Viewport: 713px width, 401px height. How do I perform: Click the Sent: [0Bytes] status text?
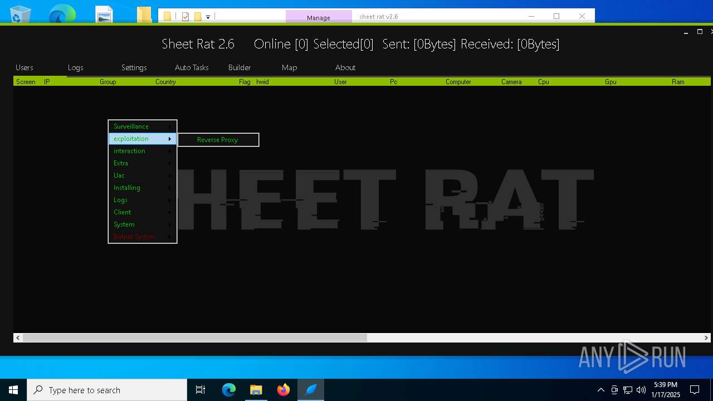419,44
